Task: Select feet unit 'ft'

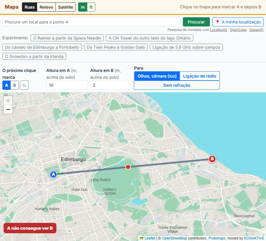Action: [91, 7]
